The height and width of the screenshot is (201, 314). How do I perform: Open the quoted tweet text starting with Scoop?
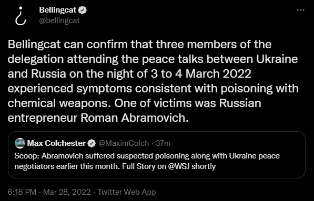coord(147,161)
